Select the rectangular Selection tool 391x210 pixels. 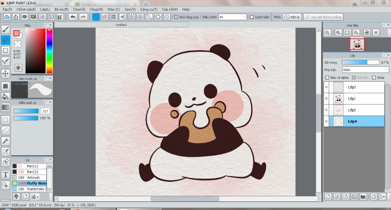5,120
